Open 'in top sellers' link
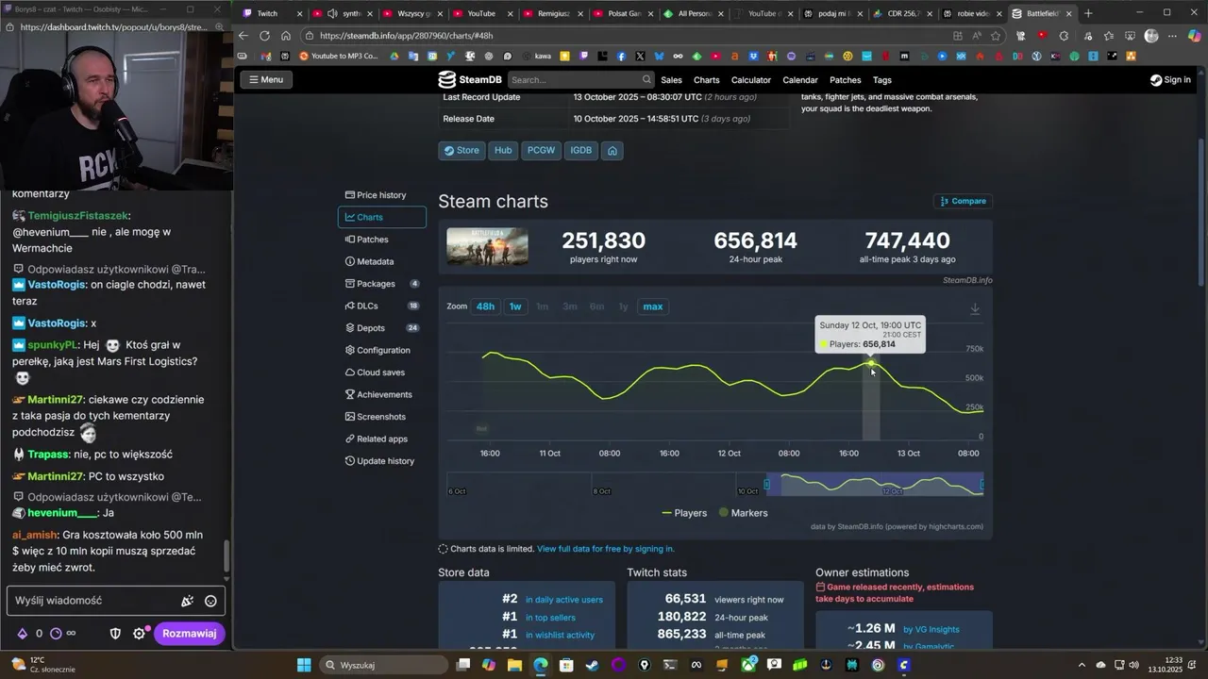The image size is (1208, 679). click(x=550, y=618)
